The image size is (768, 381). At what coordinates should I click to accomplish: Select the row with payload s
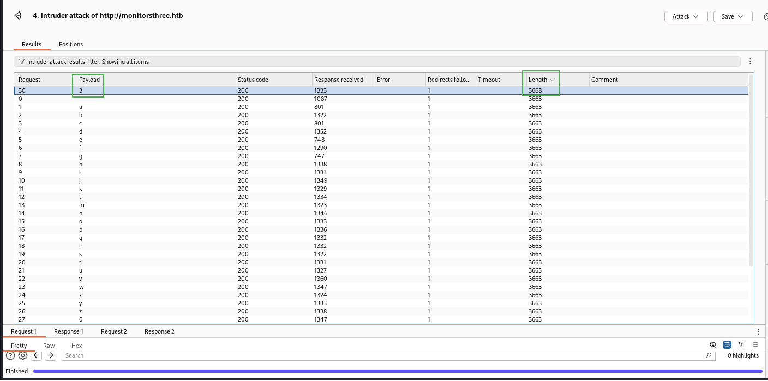[x=381, y=254]
